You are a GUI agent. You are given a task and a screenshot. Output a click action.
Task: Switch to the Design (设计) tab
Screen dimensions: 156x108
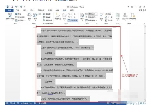click(32, 10)
